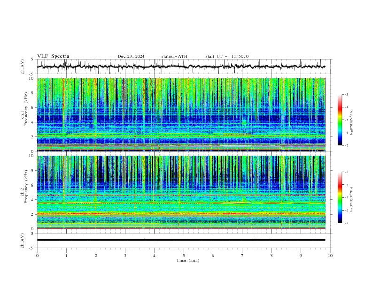This screenshot has width=372, height=287.
Task: Click the '10' tick on time axis
Action: 330,256
